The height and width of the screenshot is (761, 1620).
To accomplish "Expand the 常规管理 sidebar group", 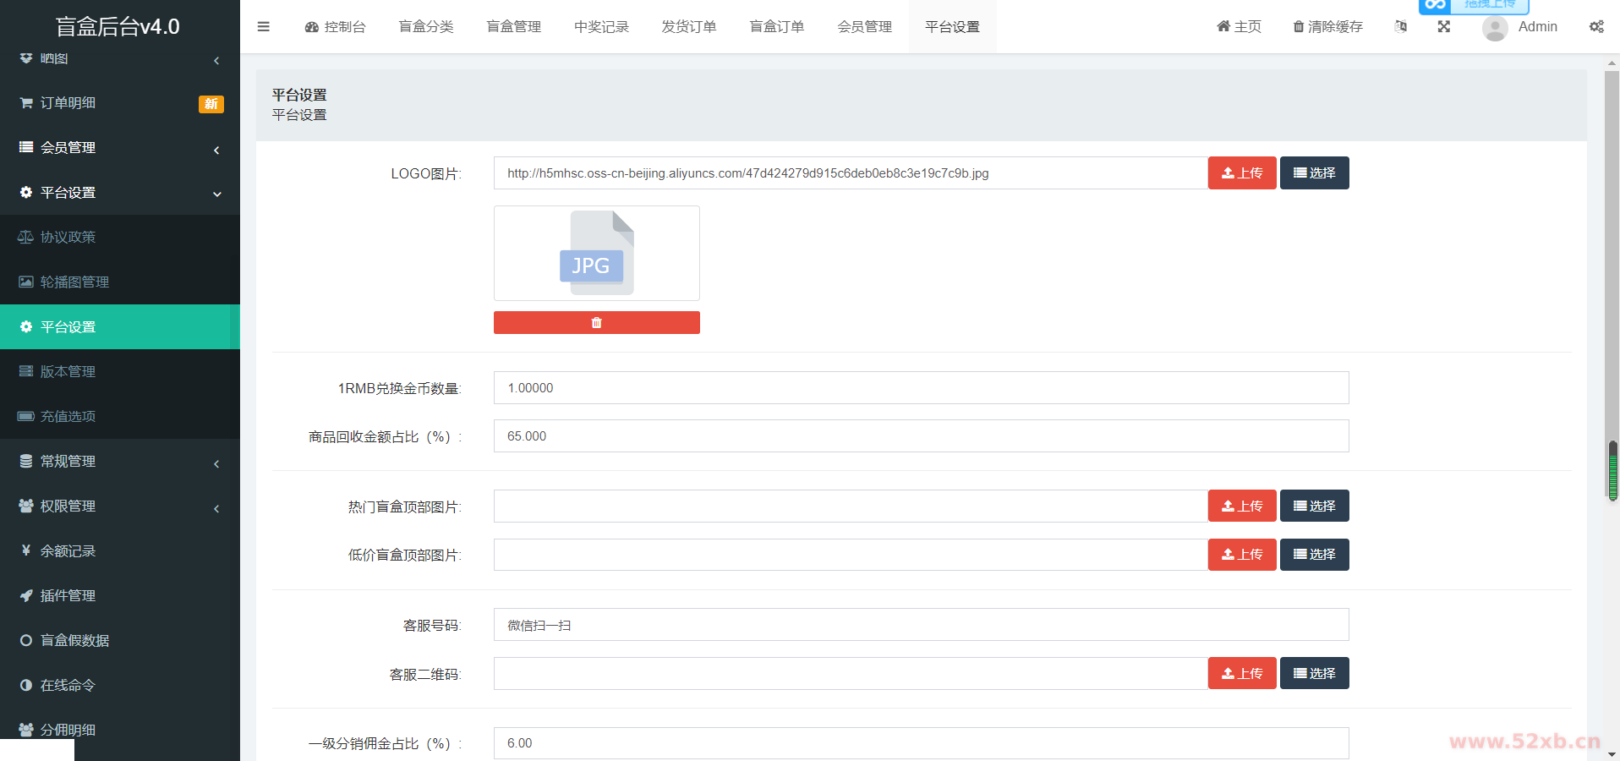I will (x=118, y=462).
